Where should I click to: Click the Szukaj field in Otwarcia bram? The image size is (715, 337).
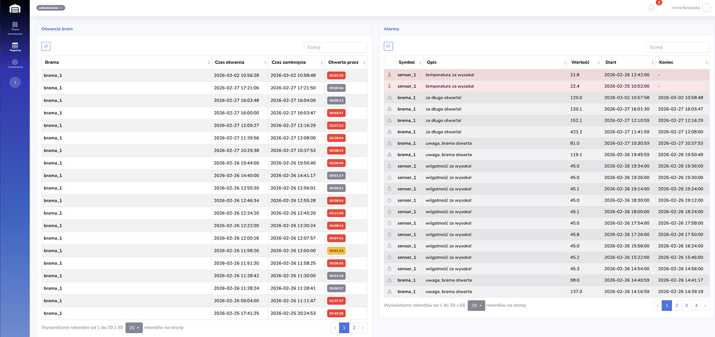click(335, 47)
